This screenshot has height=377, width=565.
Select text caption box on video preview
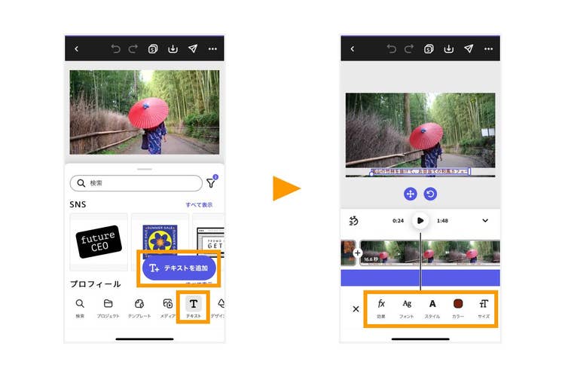click(420, 172)
